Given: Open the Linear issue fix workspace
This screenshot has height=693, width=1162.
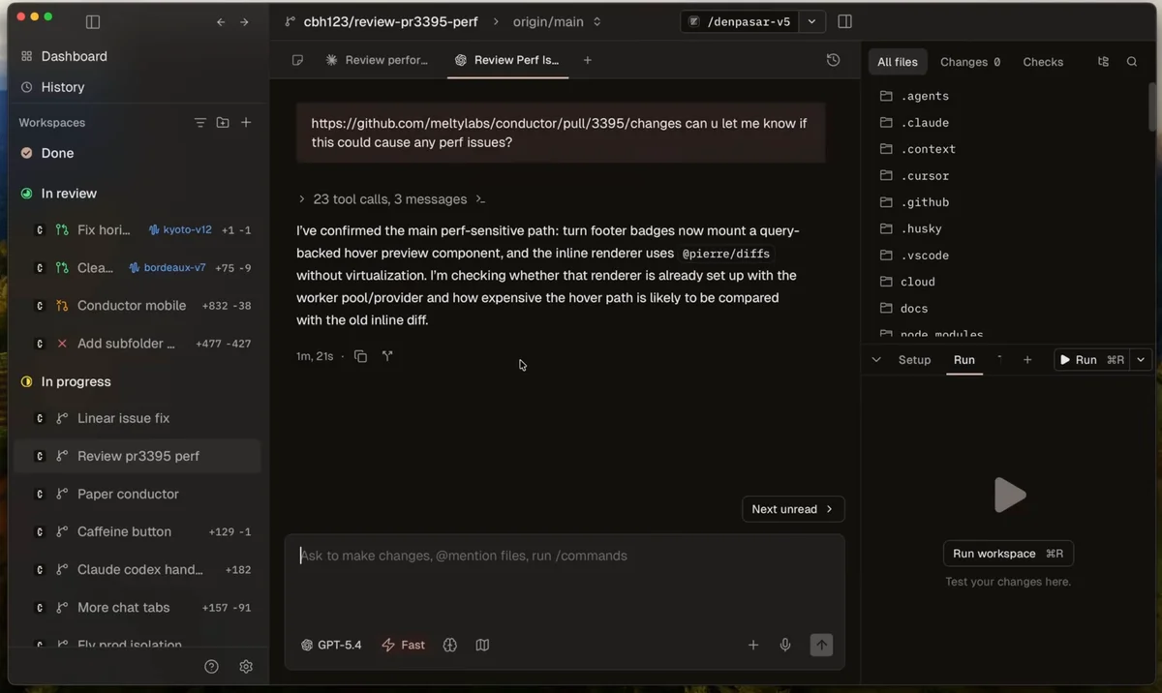Looking at the screenshot, I should [x=138, y=418].
